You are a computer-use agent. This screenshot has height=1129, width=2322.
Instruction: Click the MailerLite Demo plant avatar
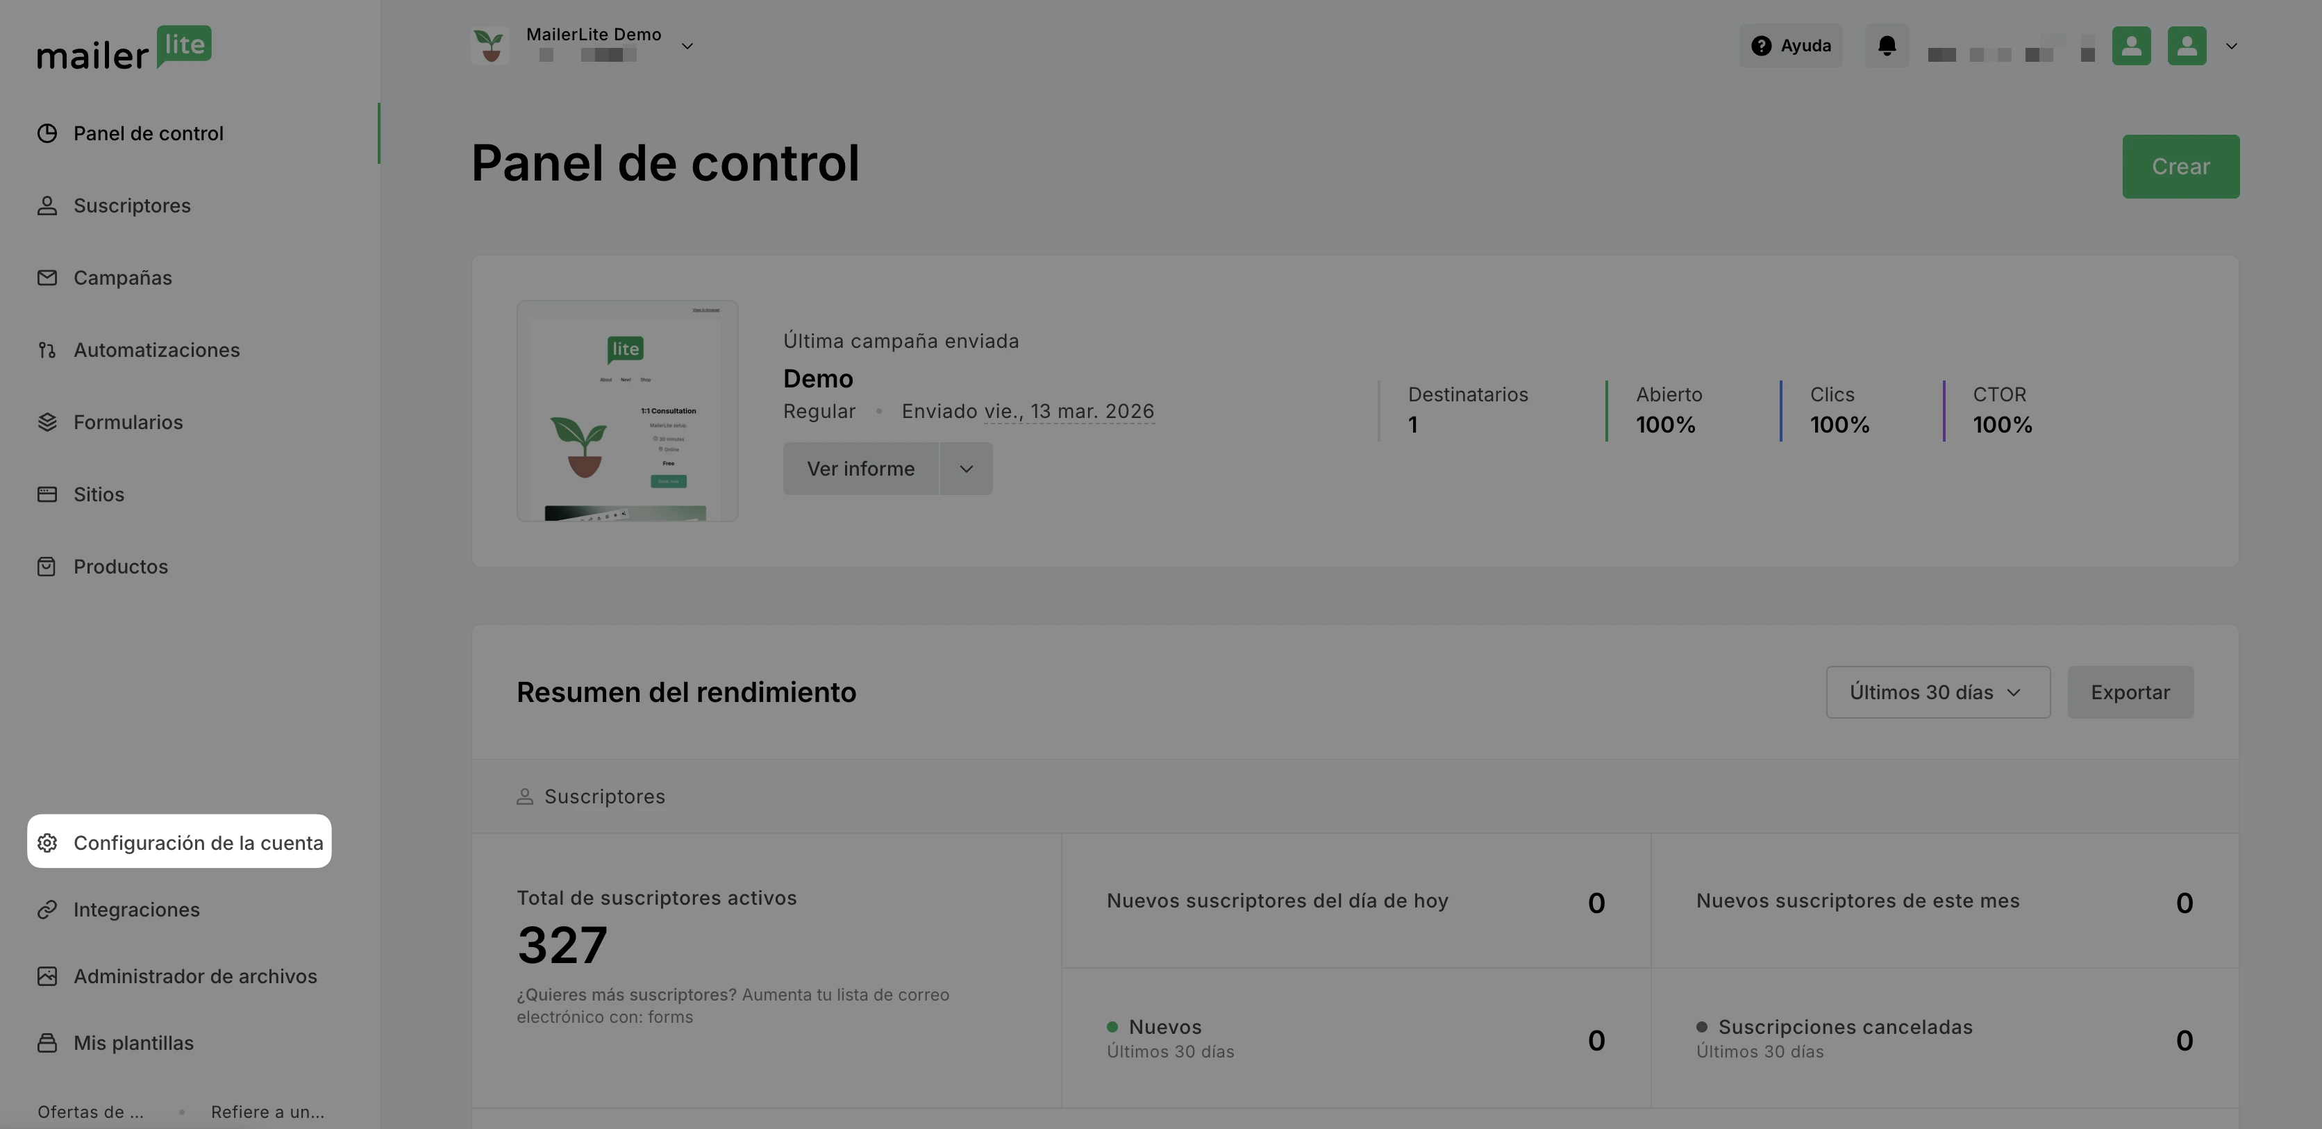(x=490, y=45)
